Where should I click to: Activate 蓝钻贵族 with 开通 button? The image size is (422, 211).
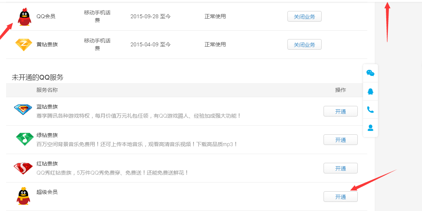341,111
